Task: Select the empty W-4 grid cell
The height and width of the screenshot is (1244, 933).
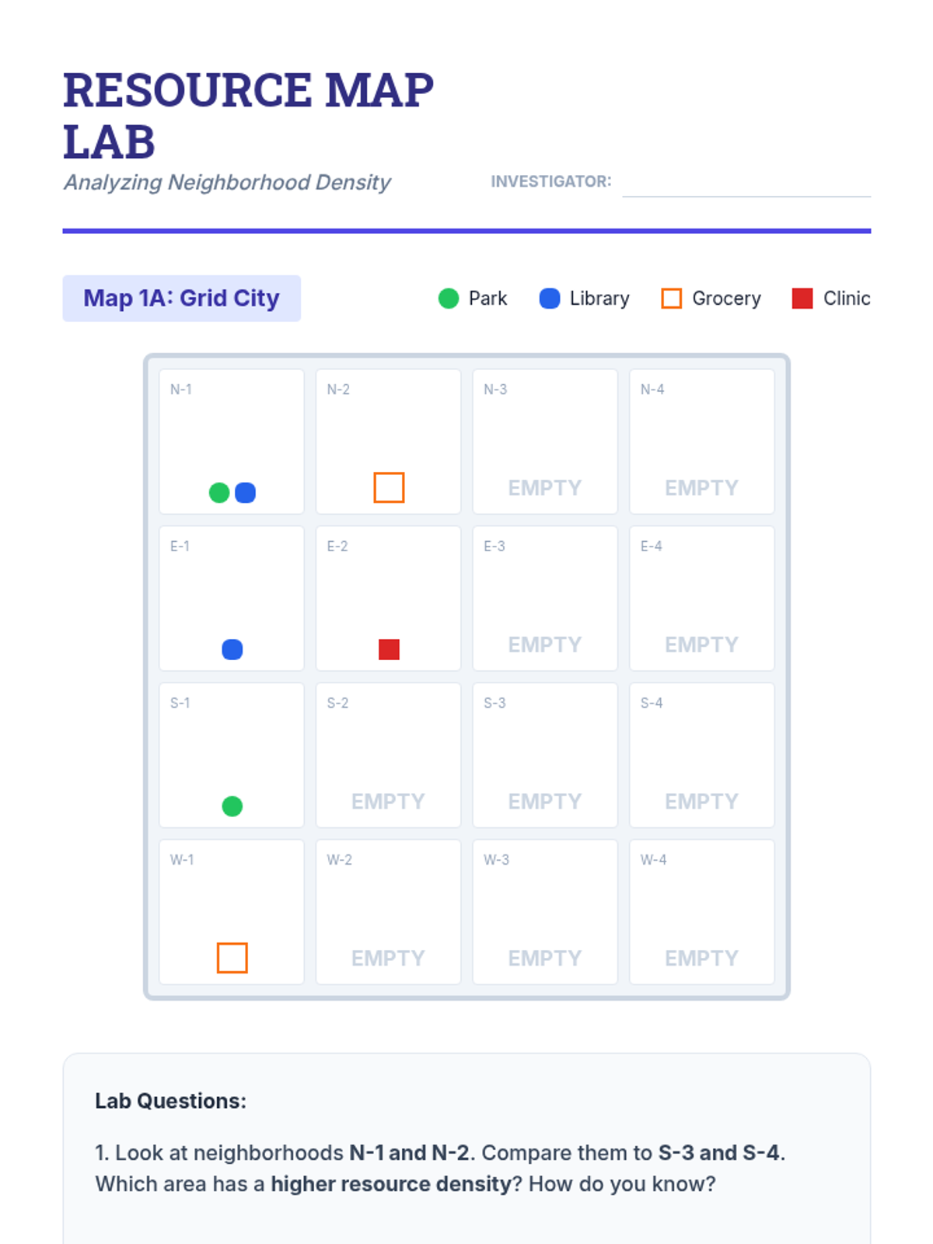Action: pyautogui.click(x=702, y=912)
